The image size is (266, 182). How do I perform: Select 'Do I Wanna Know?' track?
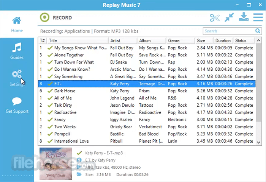coord(147,69)
